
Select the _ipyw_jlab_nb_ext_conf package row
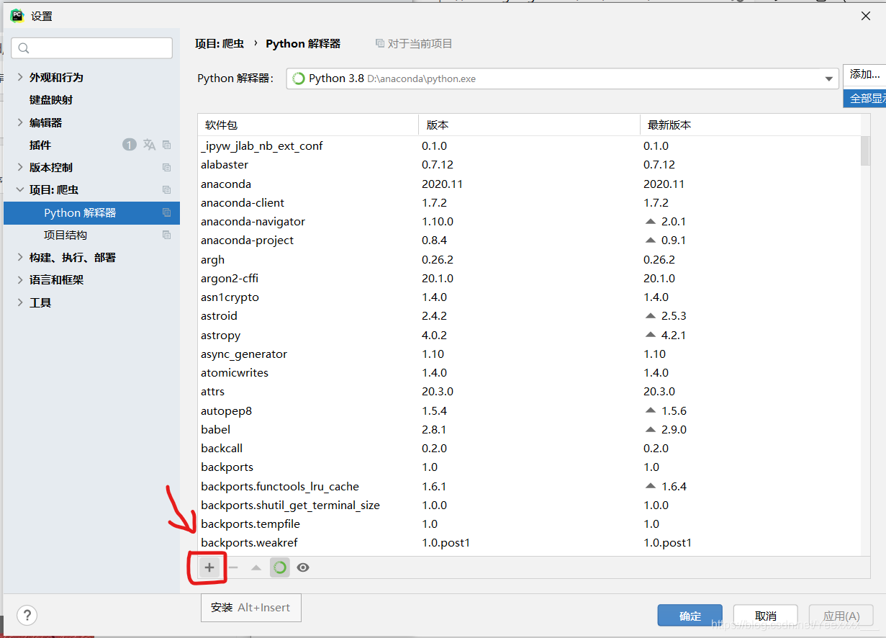529,145
